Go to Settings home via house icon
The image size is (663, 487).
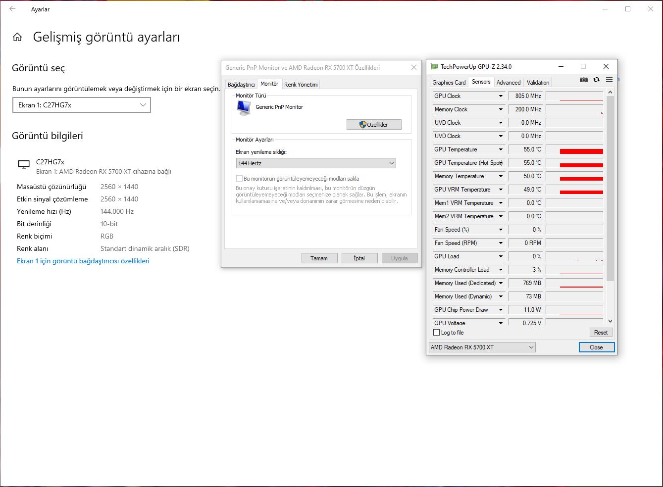coord(17,37)
